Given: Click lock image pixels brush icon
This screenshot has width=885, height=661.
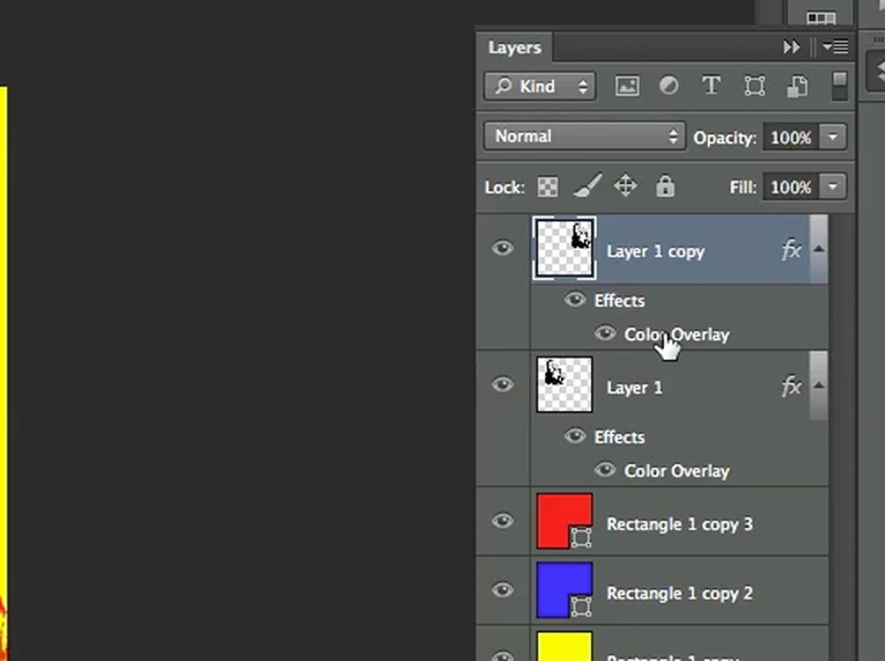Looking at the screenshot, I should [x=587, y=187].
